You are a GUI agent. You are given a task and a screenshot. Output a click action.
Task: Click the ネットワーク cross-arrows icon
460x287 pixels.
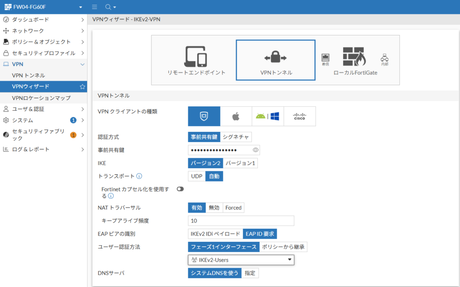pyautogui.click(x=6, y=31)
